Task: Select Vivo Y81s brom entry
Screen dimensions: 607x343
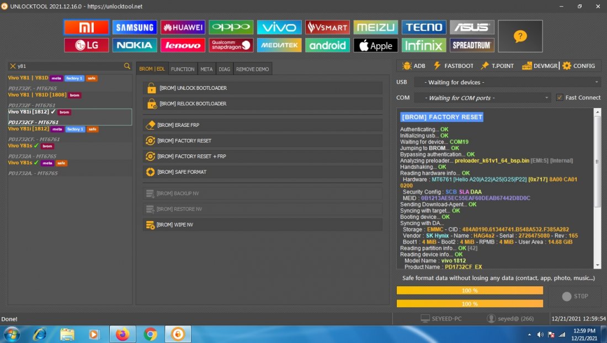Action: [x=70, y=151]
